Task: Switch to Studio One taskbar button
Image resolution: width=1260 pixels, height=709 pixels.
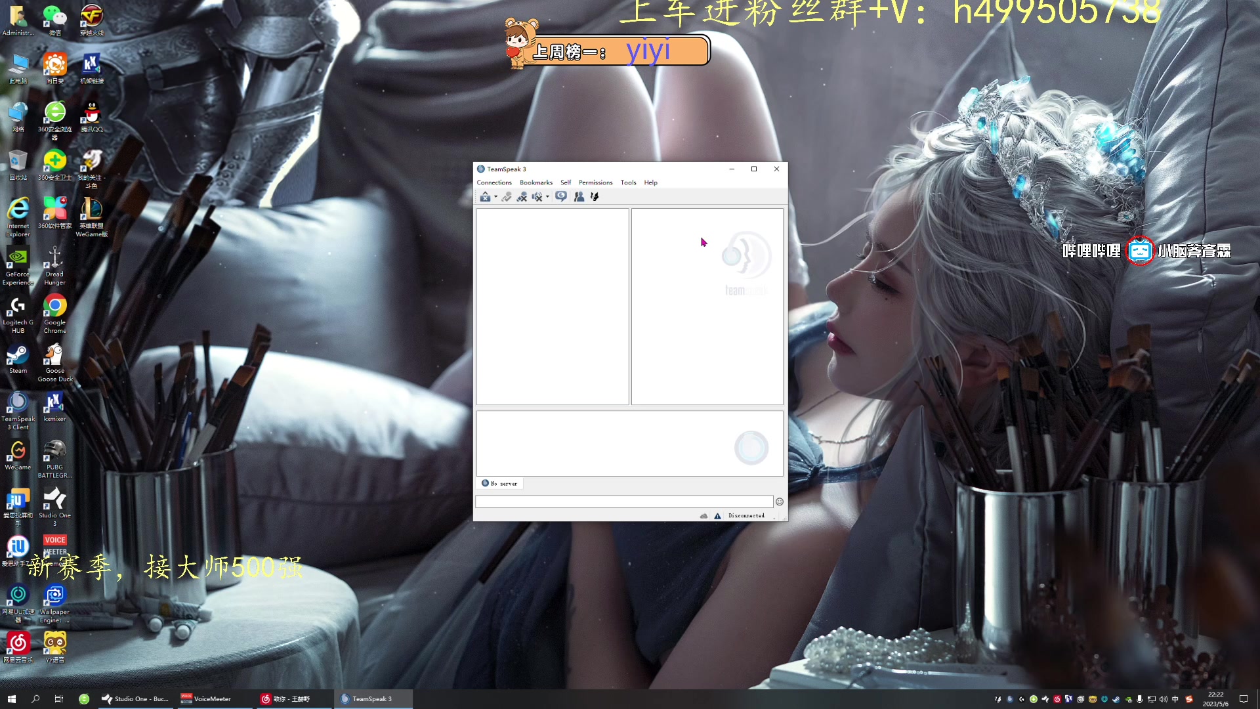Action: click(136, 699)
